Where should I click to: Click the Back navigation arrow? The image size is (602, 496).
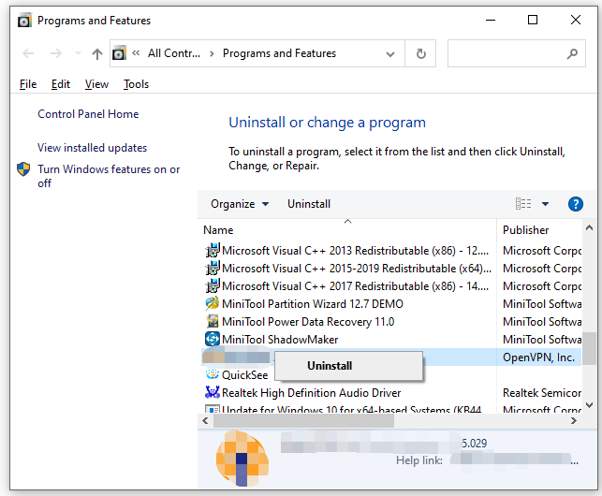(x=28, y=54)
